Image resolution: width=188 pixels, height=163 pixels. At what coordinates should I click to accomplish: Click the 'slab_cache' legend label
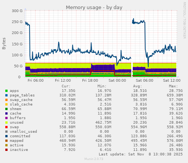click(x=21, y=104)
